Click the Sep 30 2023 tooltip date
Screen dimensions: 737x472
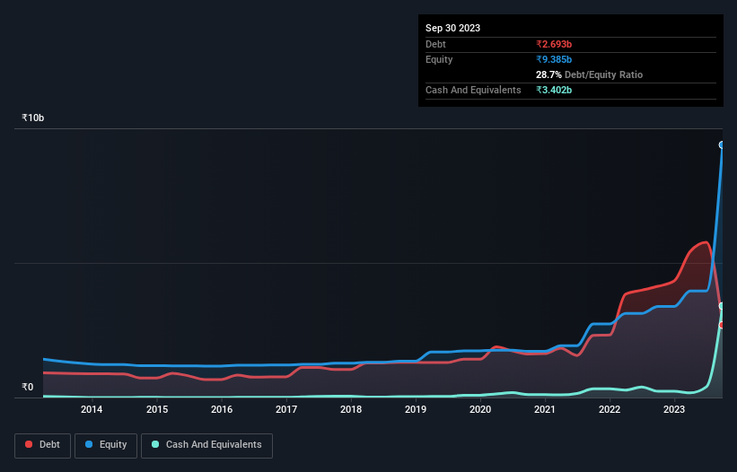452,28
